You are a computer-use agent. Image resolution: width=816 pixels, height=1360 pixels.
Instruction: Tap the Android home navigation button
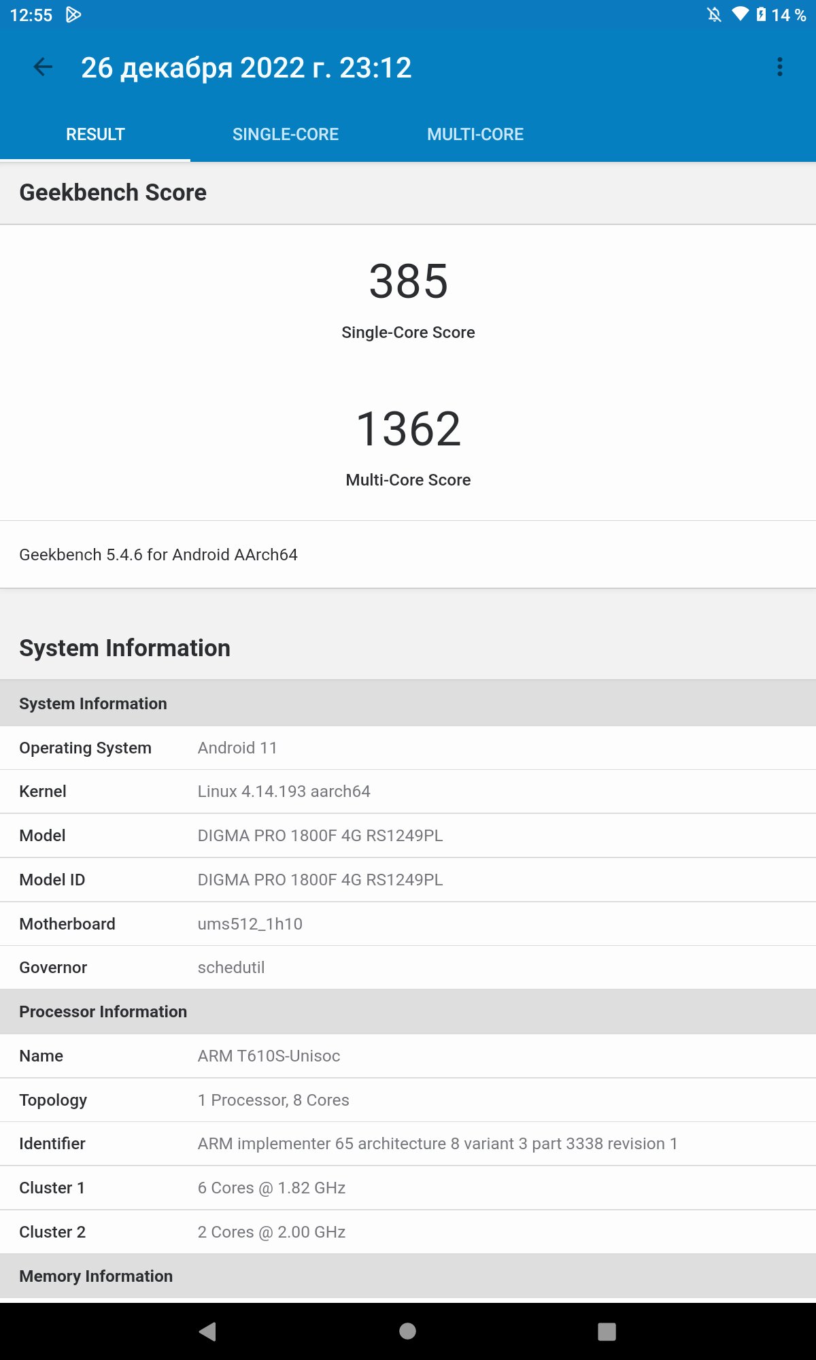click(408, 1331)
